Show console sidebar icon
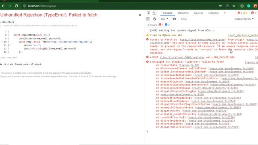The image size is (258, 145). click(148, 19)
